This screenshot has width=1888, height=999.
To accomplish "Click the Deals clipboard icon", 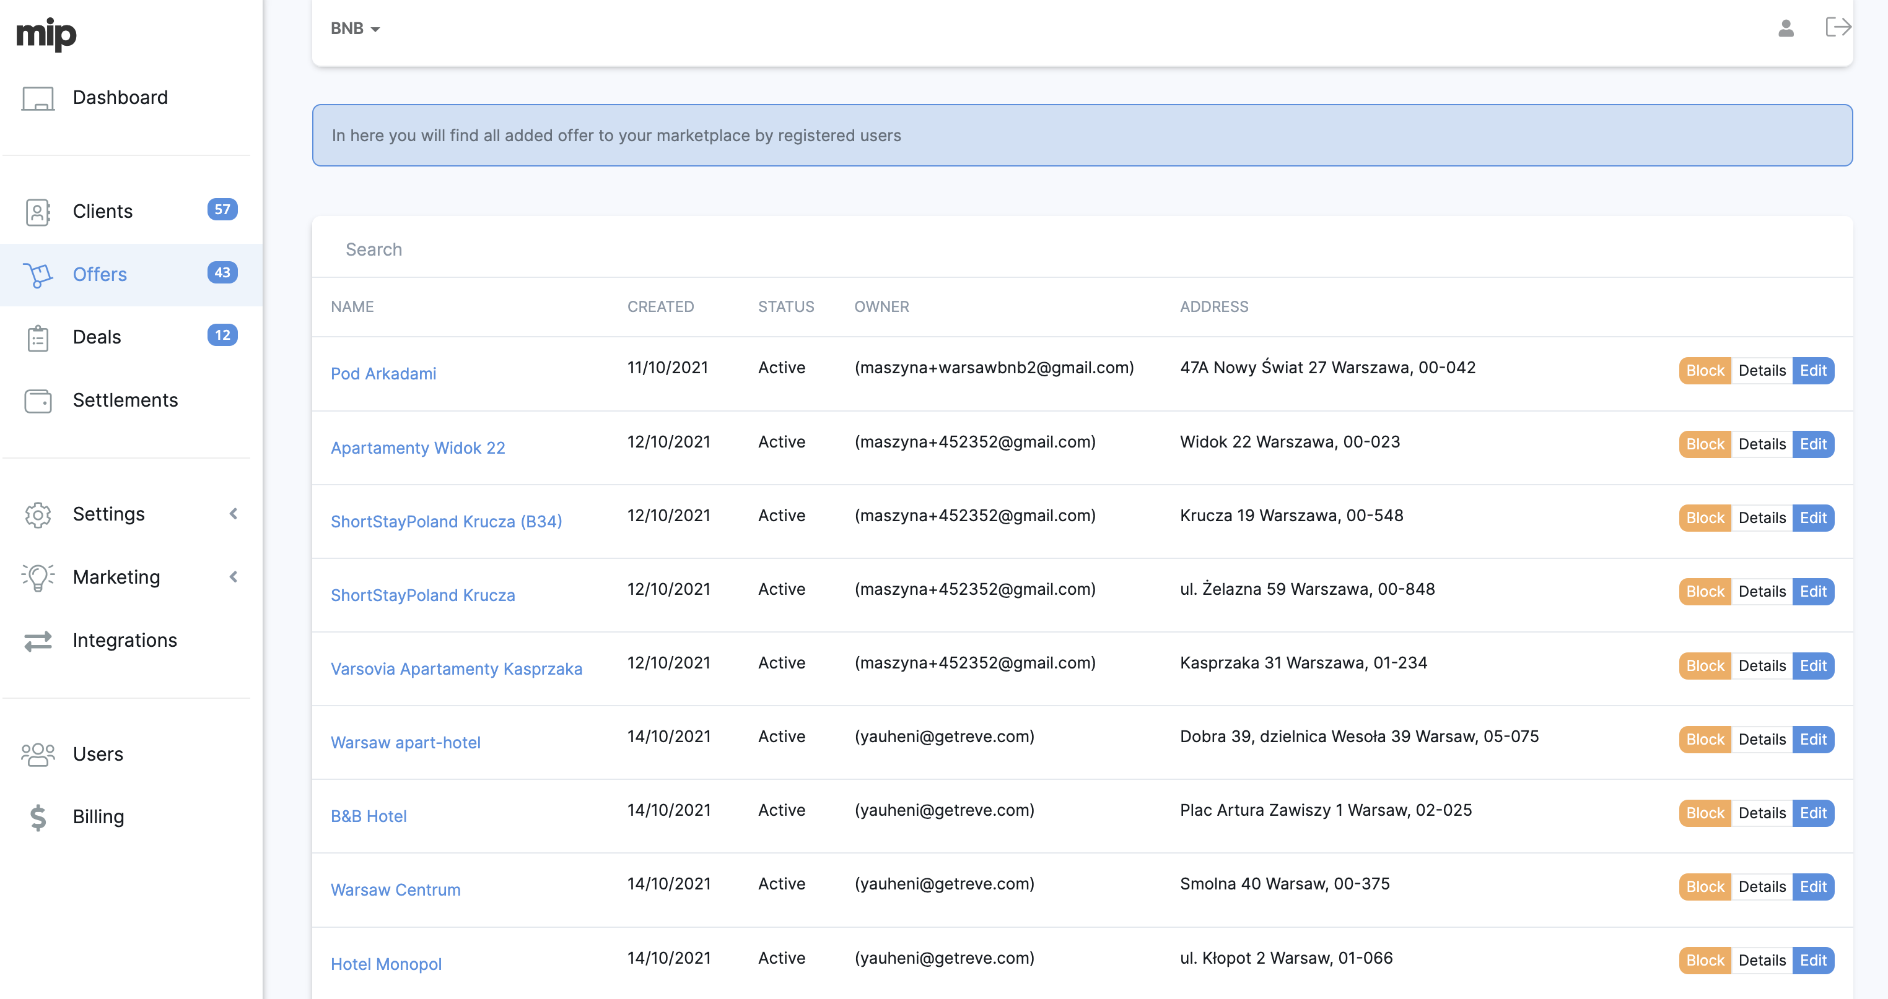I will click(37, 337).
